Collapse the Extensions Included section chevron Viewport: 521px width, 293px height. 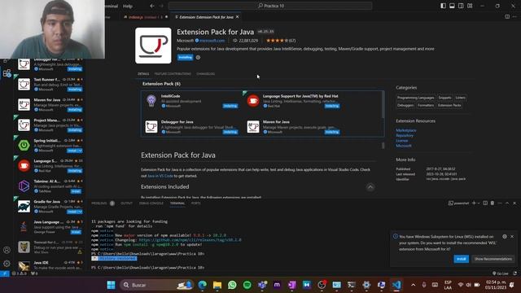[370, 187]
